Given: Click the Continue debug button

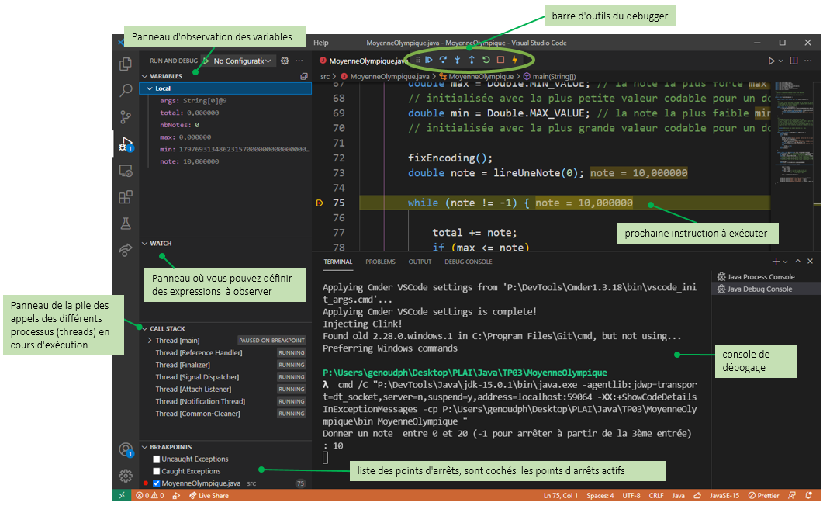Looking at the screenshot, I should [428, 60].
